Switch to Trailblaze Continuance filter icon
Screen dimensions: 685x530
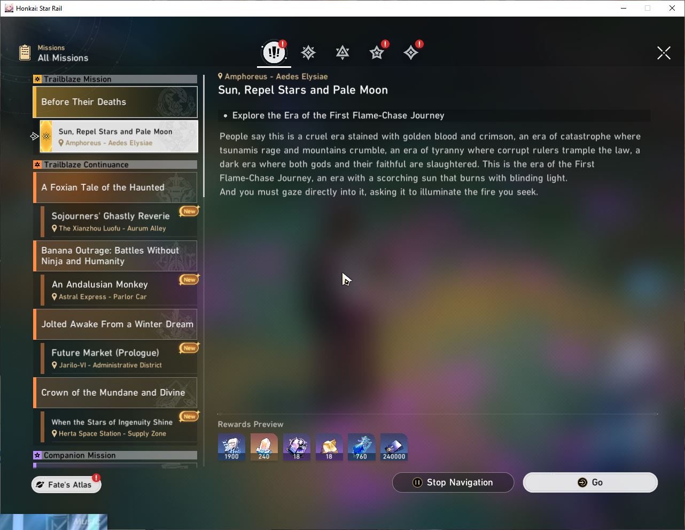[342, 52]
